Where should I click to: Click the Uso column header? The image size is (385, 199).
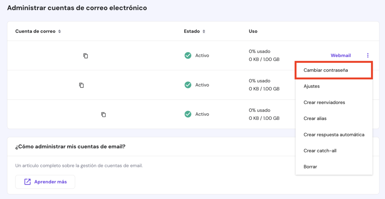(x=253, y=31)
